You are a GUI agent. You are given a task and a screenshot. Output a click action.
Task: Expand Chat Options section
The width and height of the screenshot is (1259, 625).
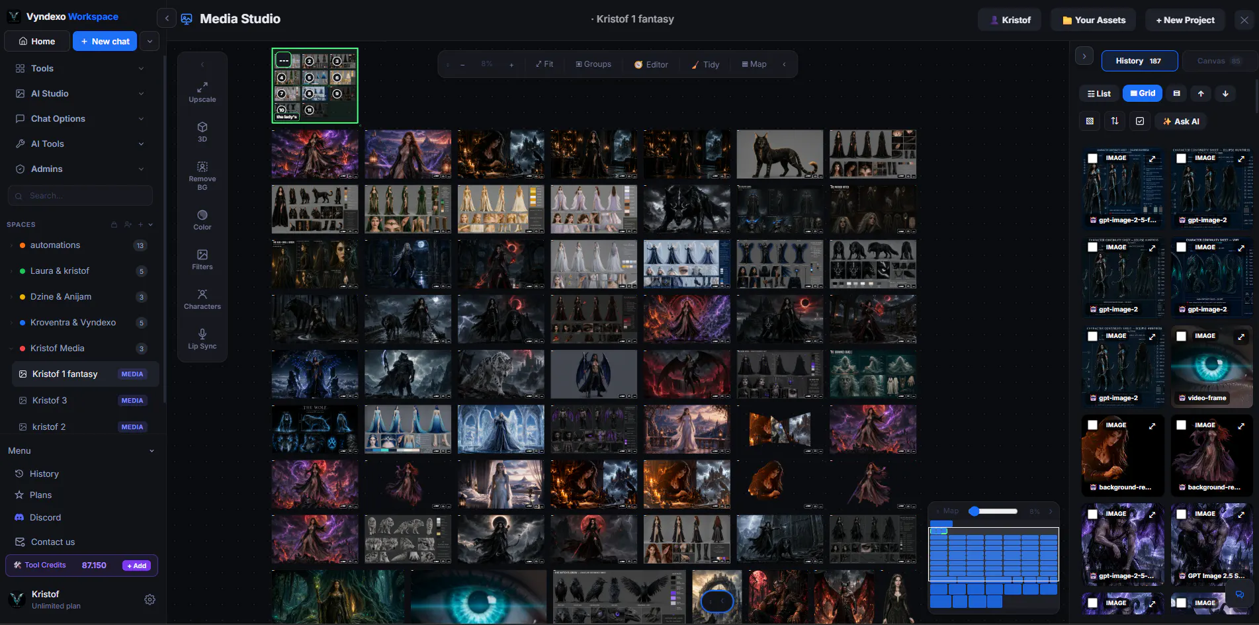[79, 118]
